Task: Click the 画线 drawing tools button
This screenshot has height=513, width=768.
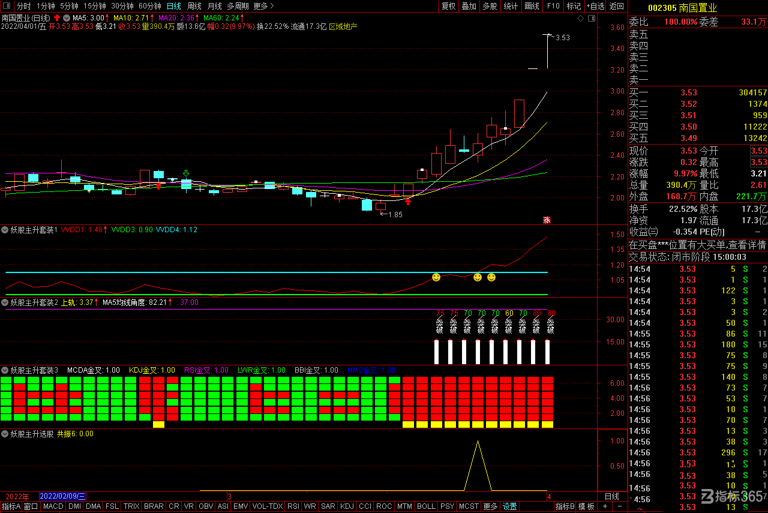Action: click(x=532, y=6)
